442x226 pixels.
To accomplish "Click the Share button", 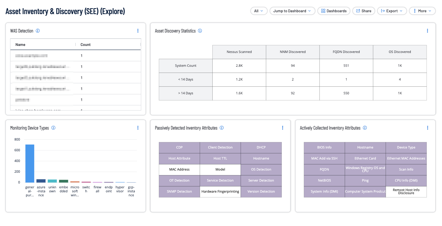I will pos(364,11).
